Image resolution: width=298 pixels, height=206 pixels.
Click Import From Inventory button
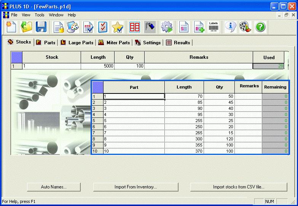coord(136,187)
